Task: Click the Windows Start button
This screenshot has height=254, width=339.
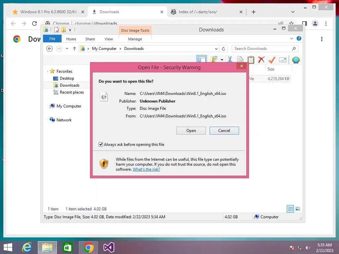Action: coord(8,247)
